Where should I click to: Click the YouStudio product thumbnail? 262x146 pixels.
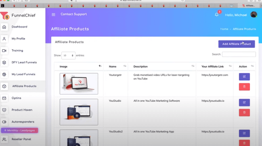(79, 112)
